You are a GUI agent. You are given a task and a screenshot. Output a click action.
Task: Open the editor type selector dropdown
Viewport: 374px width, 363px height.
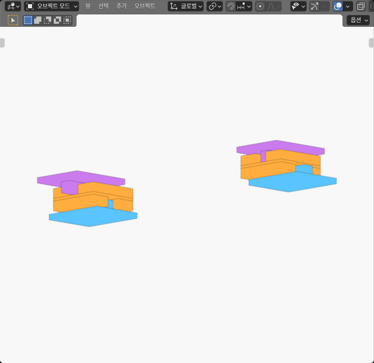pyautogui.click(x=13, y=6)
